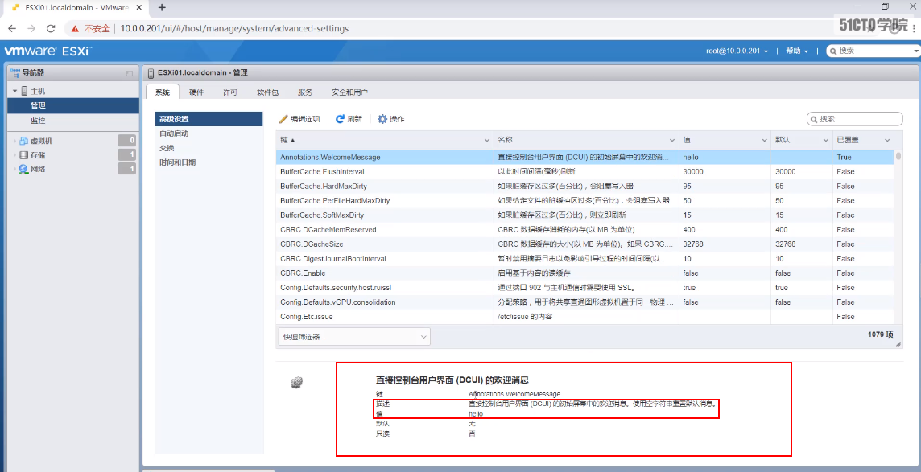Viewport: 921px width, 472px height.
Task: Switch to the 软件包 tab
Action: (x=267, y=92)
